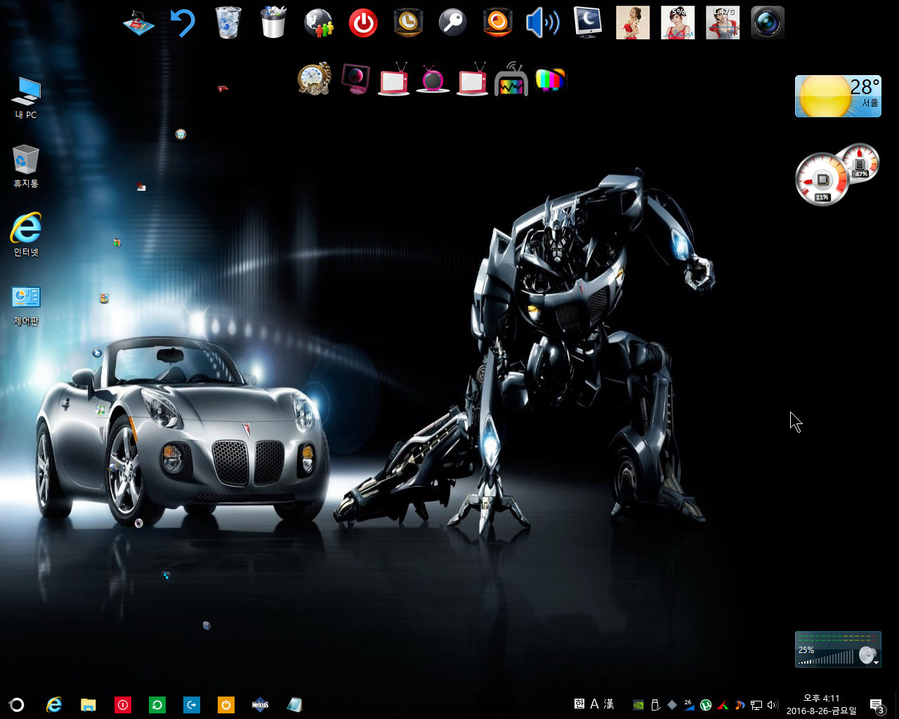Click the orange music note tray icon

pyautogui.click(x=740, y=705)
